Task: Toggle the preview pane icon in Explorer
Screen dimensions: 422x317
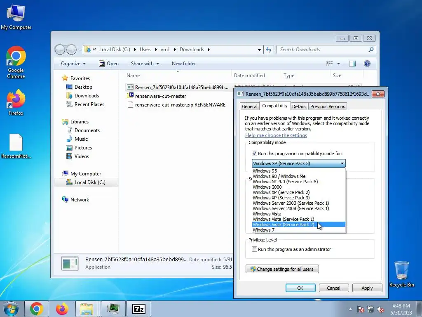Action: coord(352,64)
